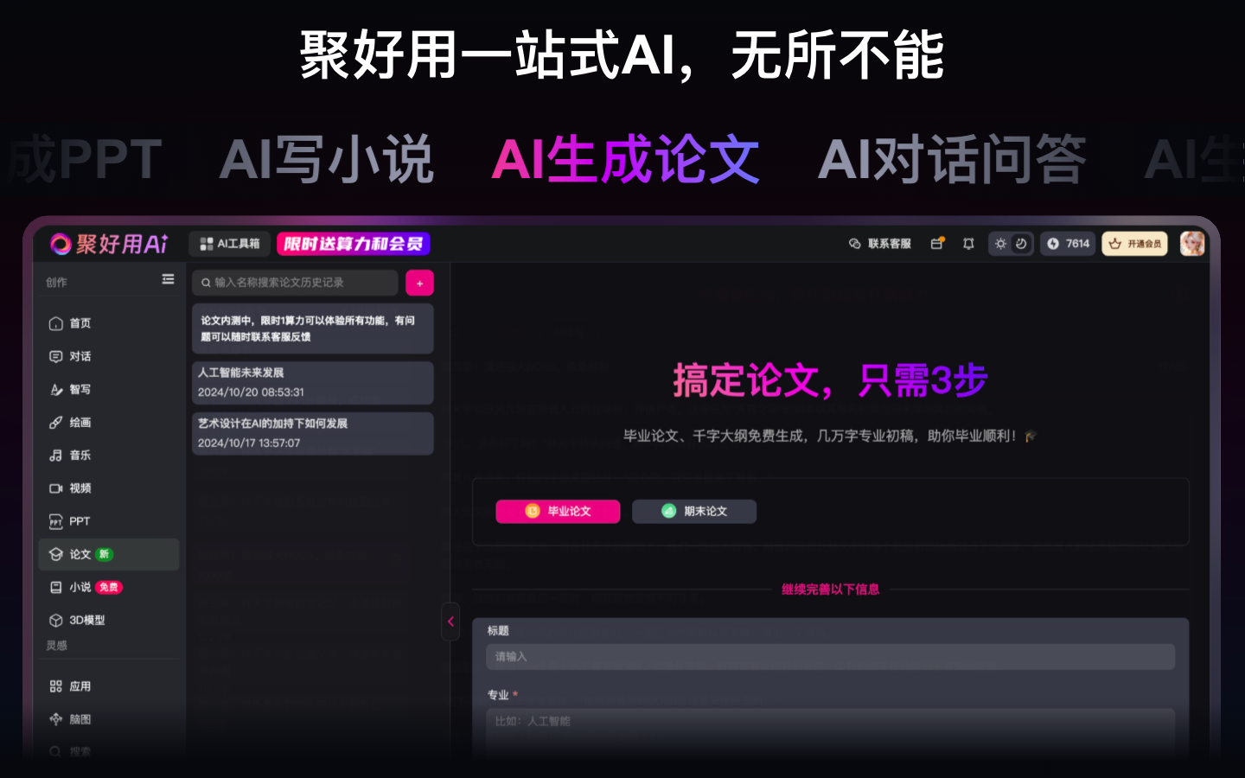Open history item 艺术设计在AI的加持下如何发展
The image size is (1245, 778).
[312, 433]
